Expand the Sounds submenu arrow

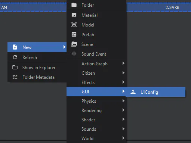click(x=123, y=129)
